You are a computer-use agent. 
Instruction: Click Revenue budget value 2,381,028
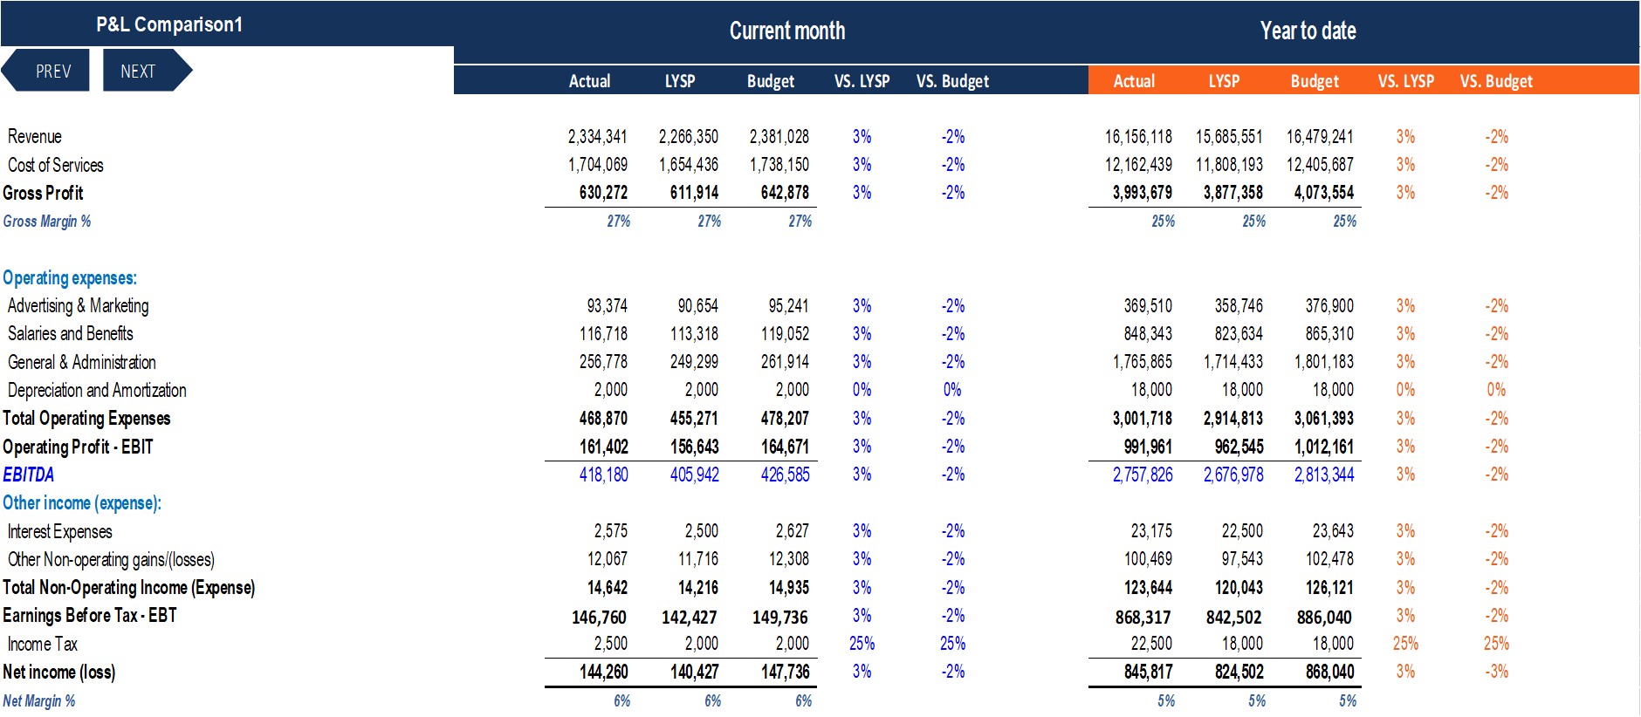(x=779, y=137)
